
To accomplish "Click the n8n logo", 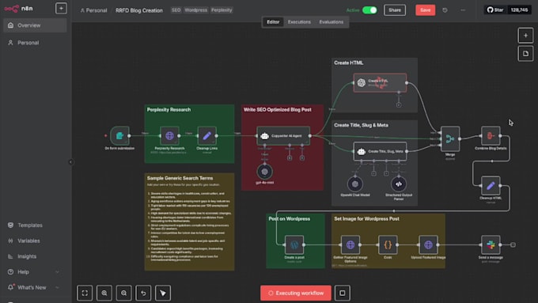I will click(18, 9).
